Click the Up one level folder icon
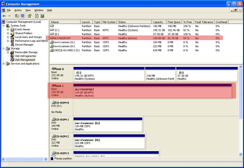This screenshot has width=244, height=168. point(17,16)
